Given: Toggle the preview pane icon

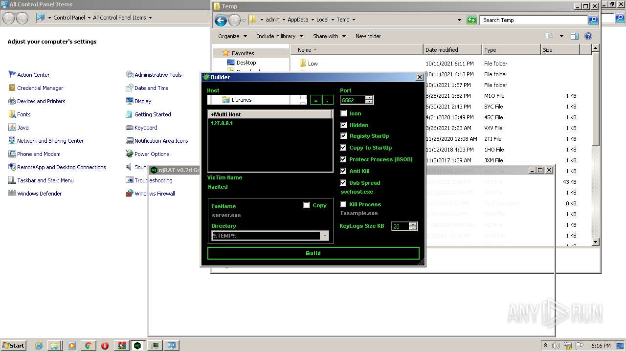Looking at the screenshot, I should (575, 36).
